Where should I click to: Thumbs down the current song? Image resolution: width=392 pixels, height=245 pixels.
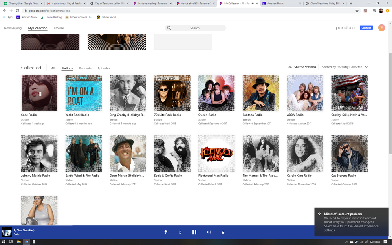coord(165,232)
